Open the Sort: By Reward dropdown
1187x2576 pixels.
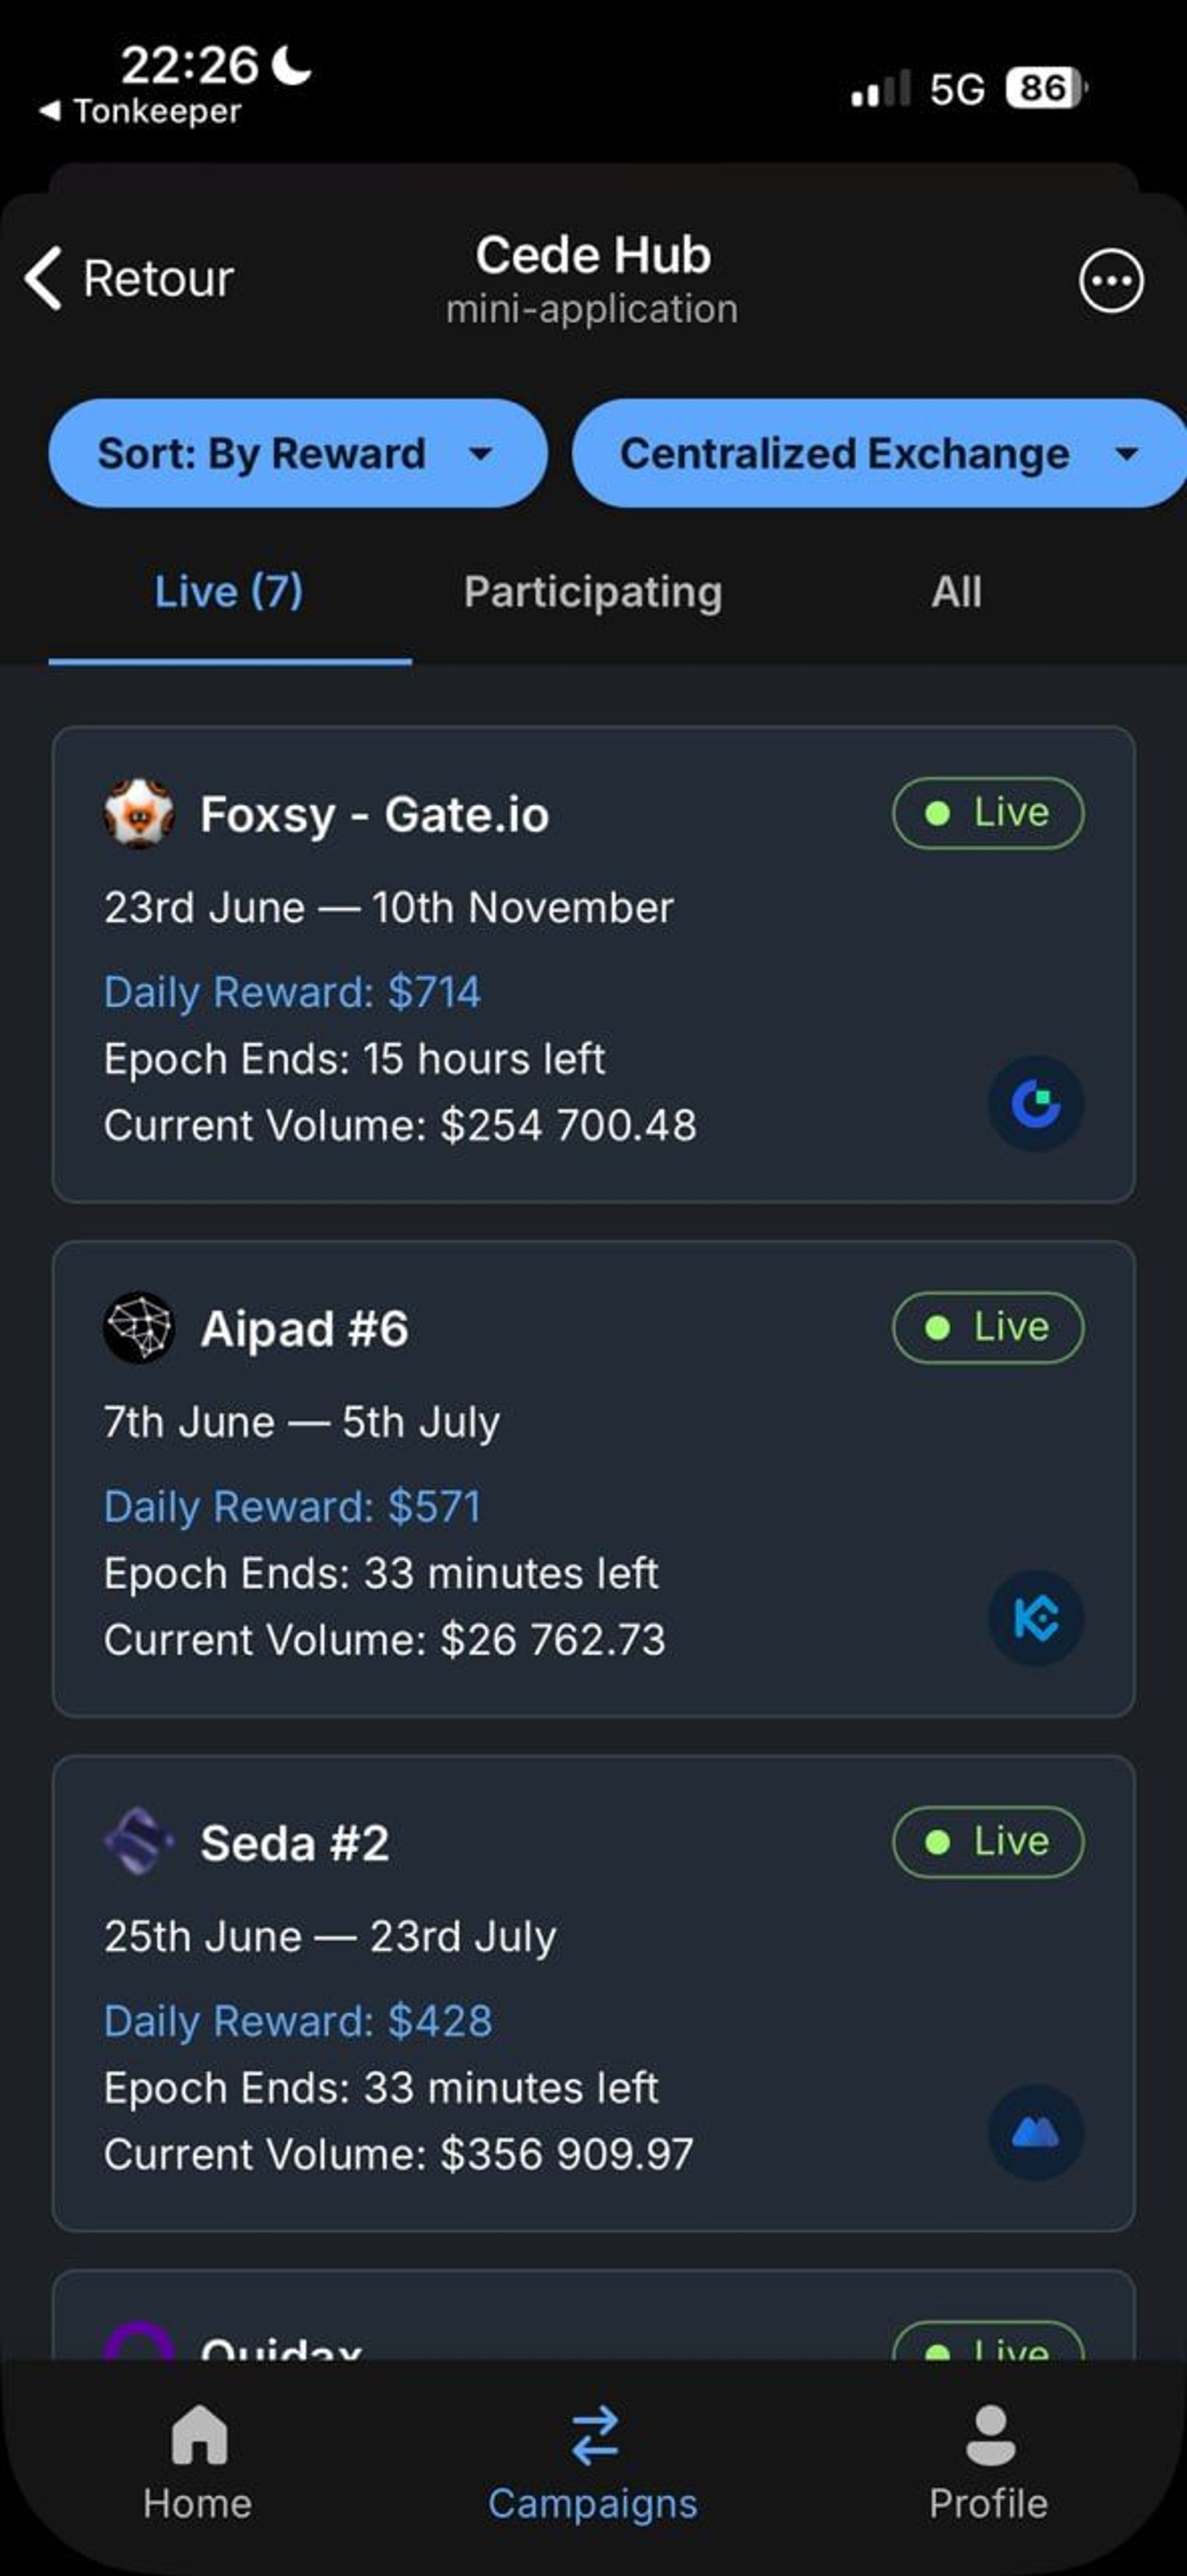tap(298, 453)
